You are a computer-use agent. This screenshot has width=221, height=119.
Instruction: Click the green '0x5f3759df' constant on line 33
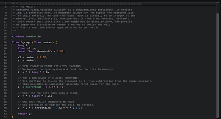click(33, 87)
